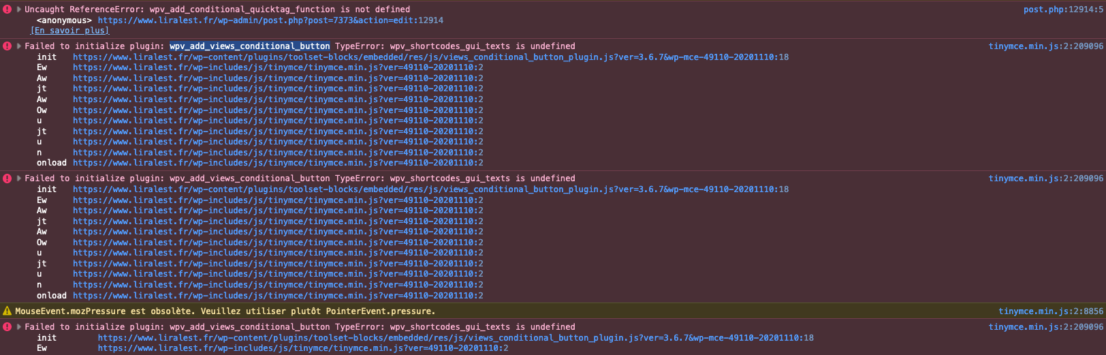Open the init frame URL in first stack trace
Image resolution: width=1106 pixels, height=355 pixels.
(x=430, y=57)
